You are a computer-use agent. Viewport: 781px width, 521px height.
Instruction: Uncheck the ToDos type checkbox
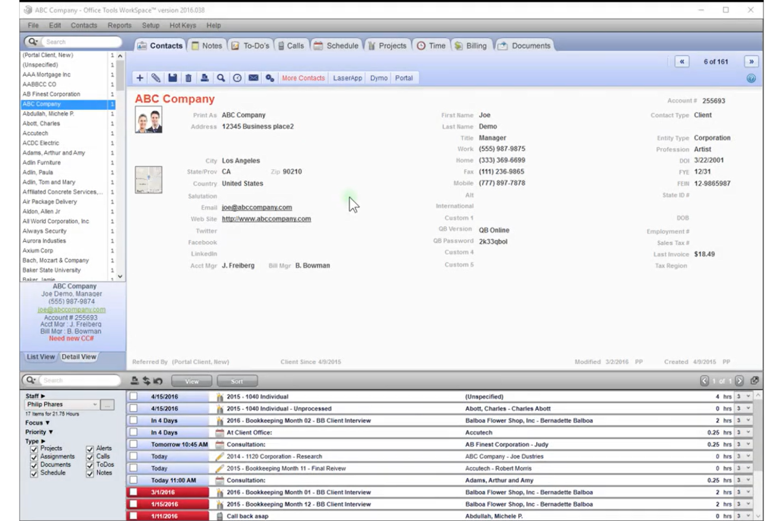(x=90, y=466)
